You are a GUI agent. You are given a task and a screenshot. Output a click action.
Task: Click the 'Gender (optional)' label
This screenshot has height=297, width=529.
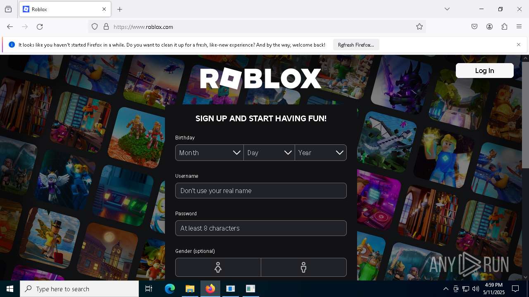click(x=195, y=251)
